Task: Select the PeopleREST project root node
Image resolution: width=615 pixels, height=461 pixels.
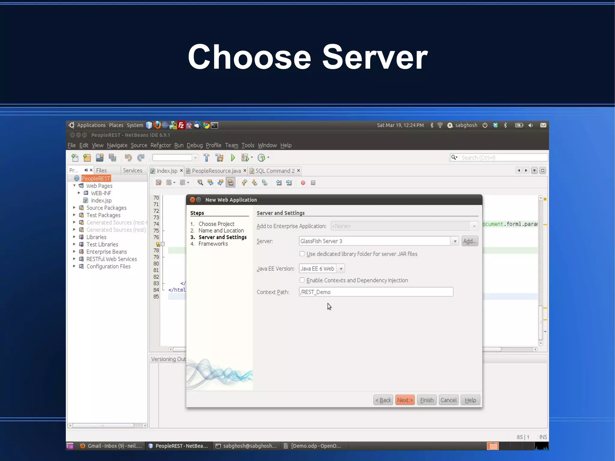Action: pyautogui.click(x=96, y=178)
